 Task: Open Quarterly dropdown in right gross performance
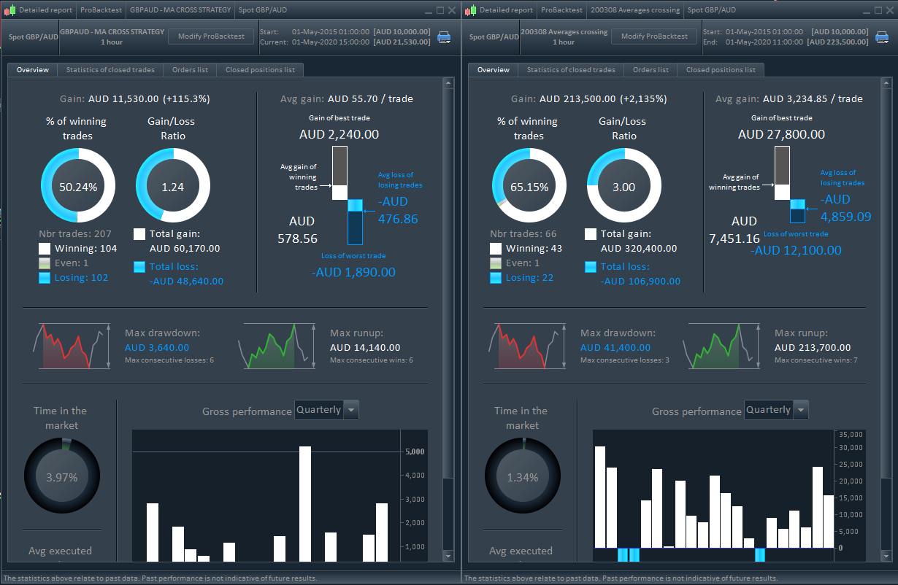tap(776, 410)
